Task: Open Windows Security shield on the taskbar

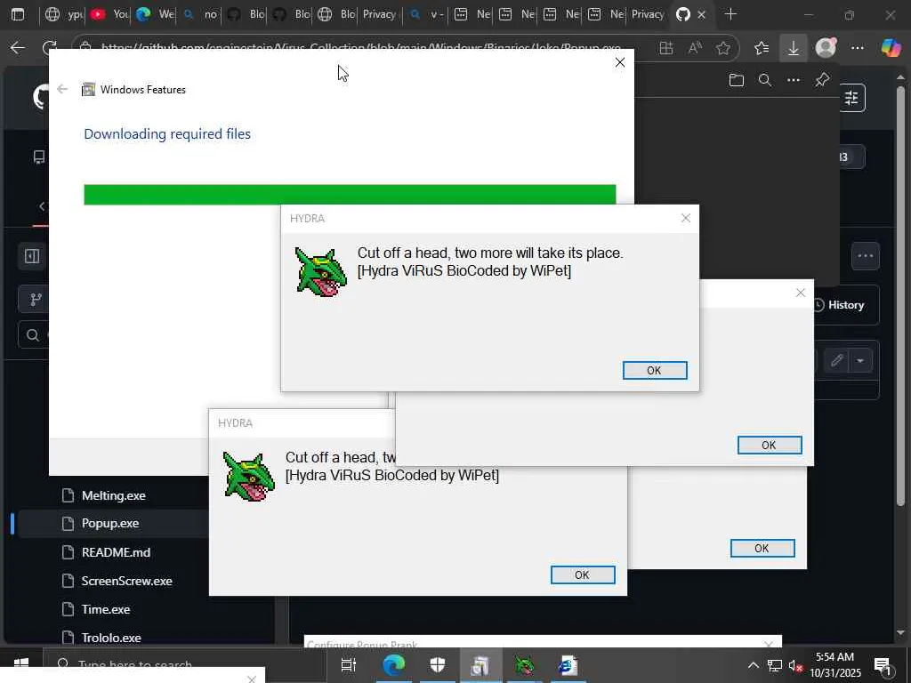Action: tap(438, 665)
